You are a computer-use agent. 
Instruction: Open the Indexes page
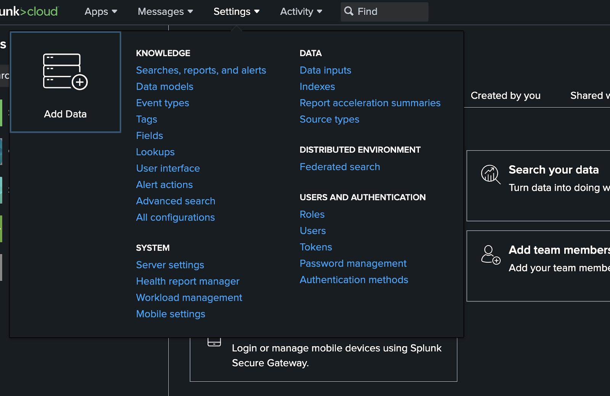pos(317,87)
